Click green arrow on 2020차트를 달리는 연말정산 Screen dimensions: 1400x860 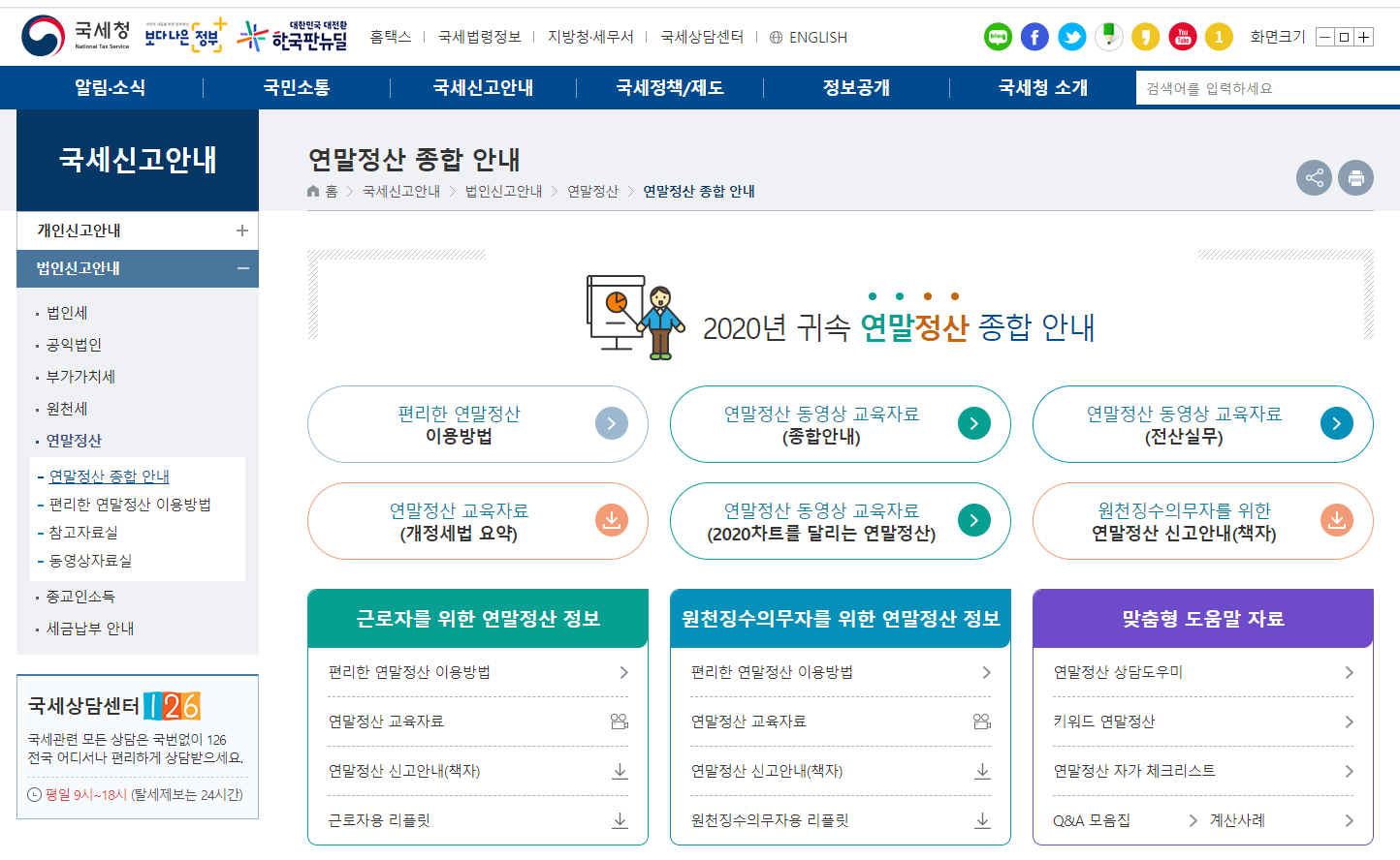[974, 520]
